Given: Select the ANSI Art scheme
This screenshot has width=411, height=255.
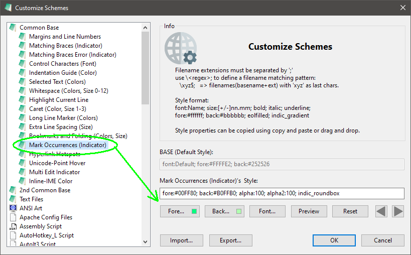Looking at the screenshot, I should click(x=31, y=208).
